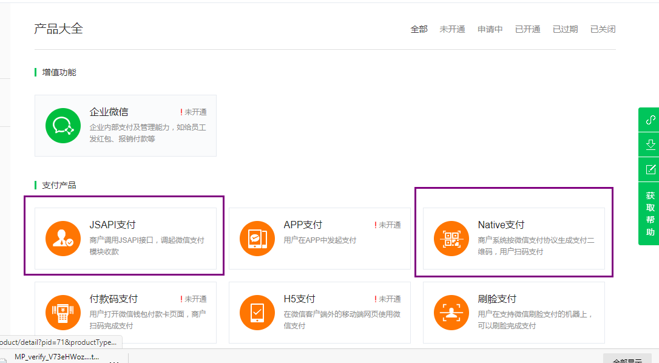Switch to the 已开通 filter tab

pyautogui.click(x=527, y=30)
